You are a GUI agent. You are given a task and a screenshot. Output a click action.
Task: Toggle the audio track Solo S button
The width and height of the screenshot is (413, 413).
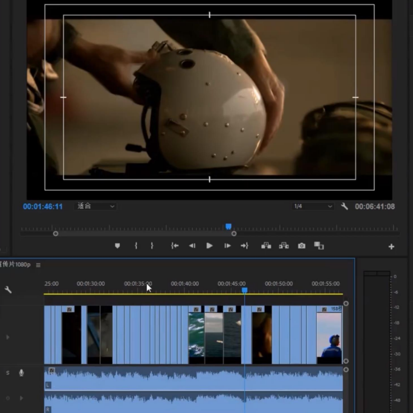click(8, 373)
